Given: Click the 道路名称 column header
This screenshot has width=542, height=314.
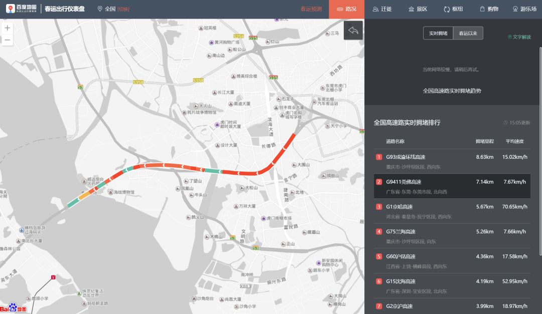Looking at the screenshot, I should pos(395,141).
